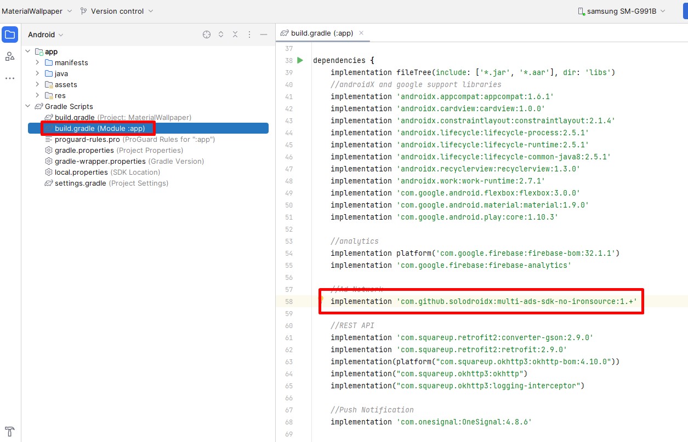Select the manifests folder label
Viewport: 688px width, 442px height.
point(71,62)
